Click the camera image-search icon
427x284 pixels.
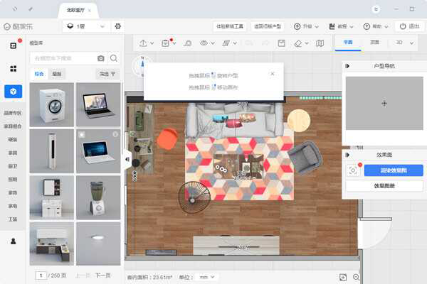coord(100,58)
